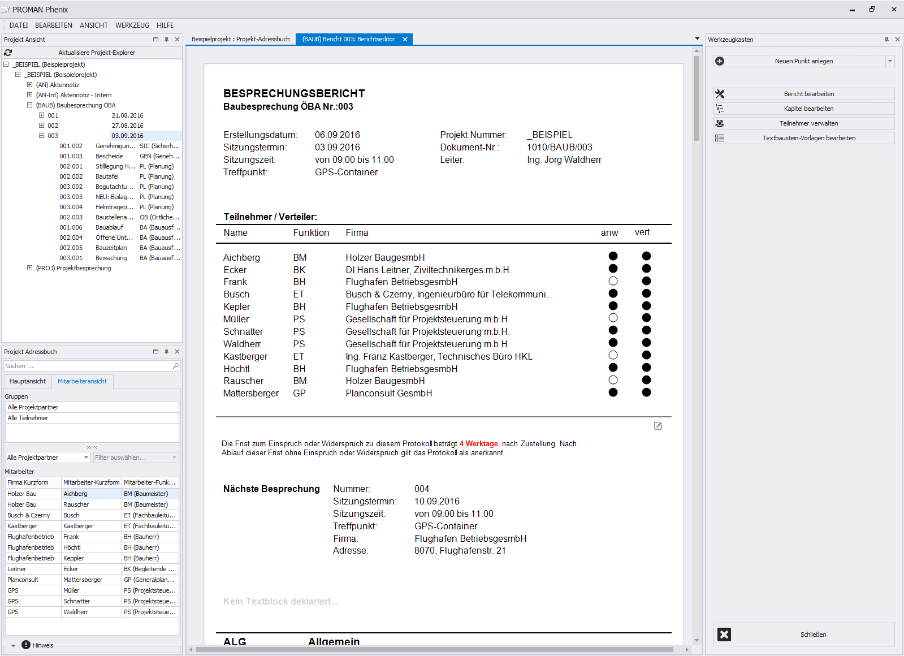Viewport: 904px width, 656px height.
Task: Pin the Projekt Adressbuch panel
Action: 166,352
